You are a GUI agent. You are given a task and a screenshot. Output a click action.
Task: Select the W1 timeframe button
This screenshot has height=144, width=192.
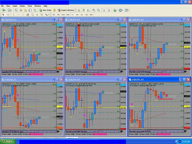coord(87,15)
